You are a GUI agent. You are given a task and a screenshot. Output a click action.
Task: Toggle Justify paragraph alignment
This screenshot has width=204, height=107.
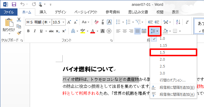(138, 31)
